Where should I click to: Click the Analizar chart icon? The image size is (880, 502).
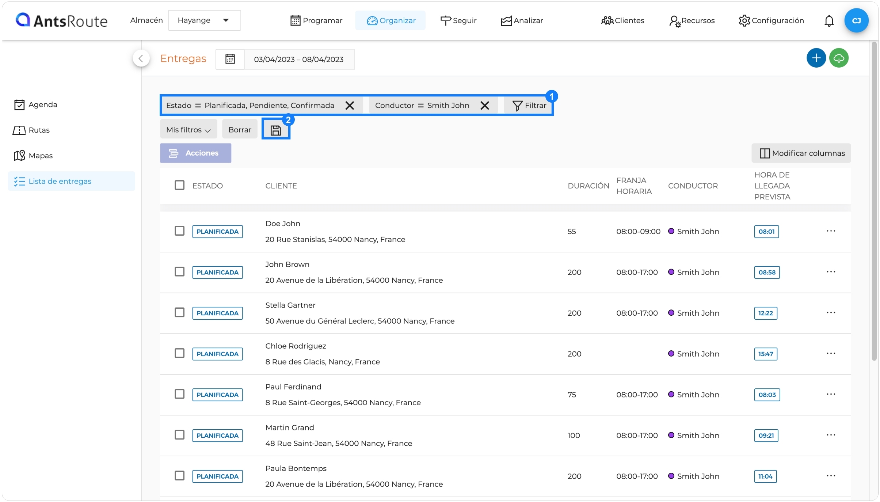pyautogui.click(x=506, y=21)
